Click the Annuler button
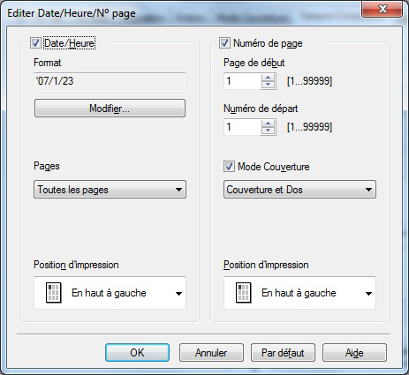The height and width of the screenshot is (375, 409). click(x=211, y=352)
